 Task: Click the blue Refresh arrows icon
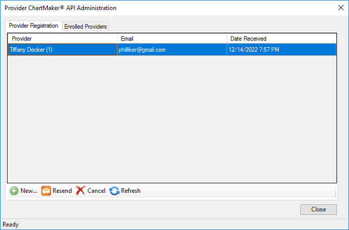coord(114,191)
